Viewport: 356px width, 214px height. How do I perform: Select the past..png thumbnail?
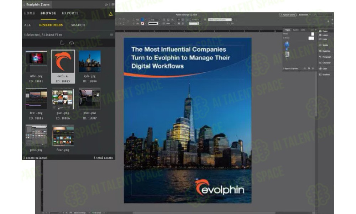click(63, 98)
